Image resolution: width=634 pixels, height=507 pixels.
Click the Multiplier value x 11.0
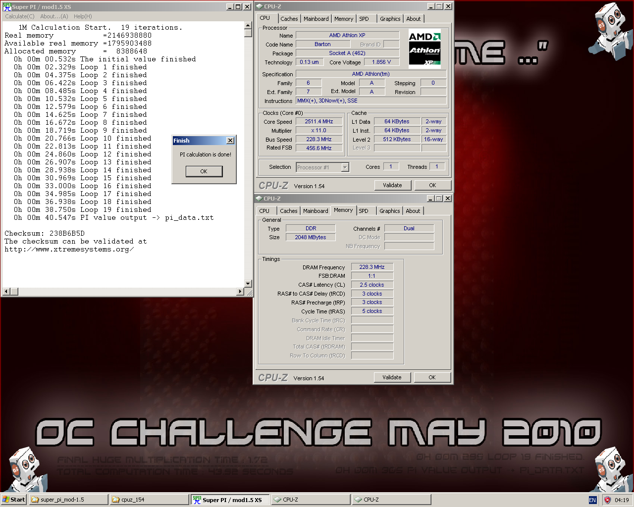pos(319,130)
